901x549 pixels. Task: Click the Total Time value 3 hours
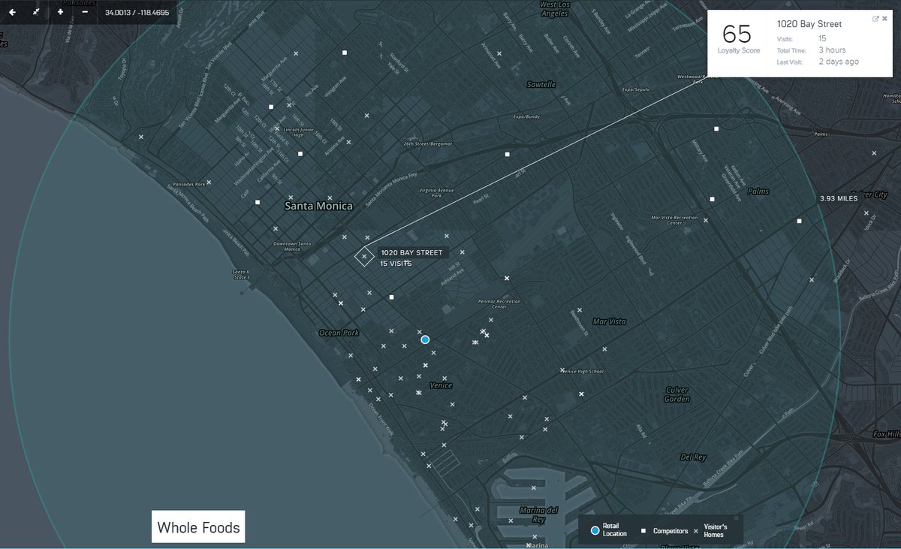pos(832,50)
